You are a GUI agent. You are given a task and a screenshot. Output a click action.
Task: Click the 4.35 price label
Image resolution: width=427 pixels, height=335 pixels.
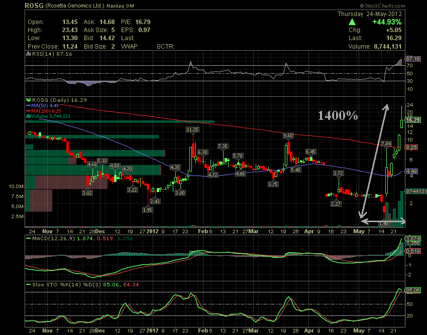(175, 167)
